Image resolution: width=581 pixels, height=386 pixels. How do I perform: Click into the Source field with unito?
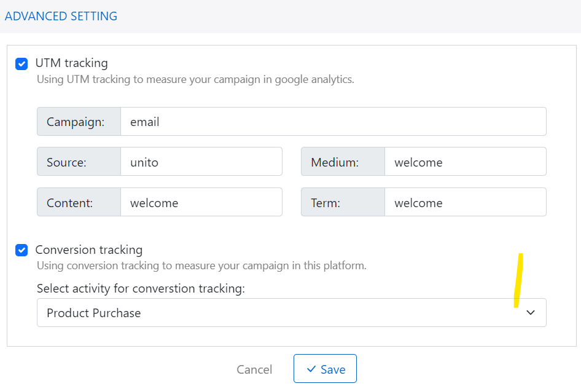201,162
